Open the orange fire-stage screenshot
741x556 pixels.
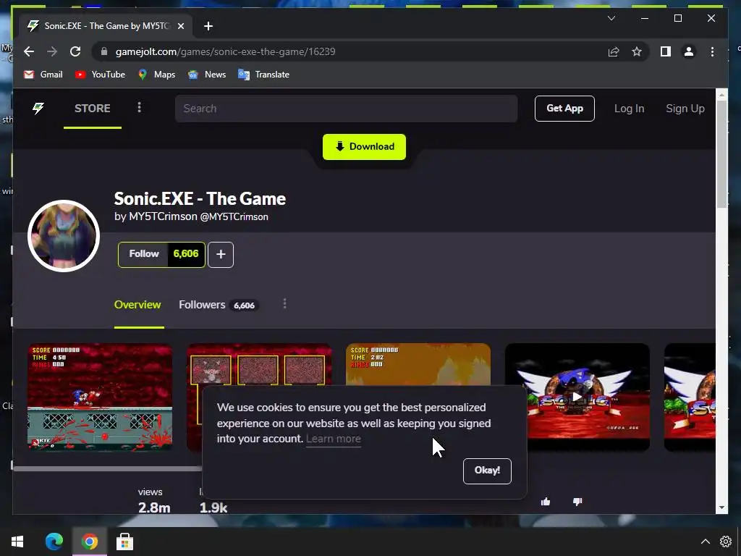[418, 364]
